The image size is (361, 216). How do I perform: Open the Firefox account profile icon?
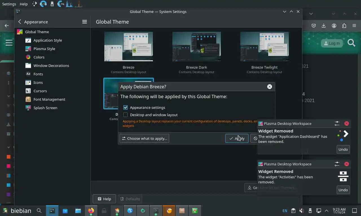point(334,26)
